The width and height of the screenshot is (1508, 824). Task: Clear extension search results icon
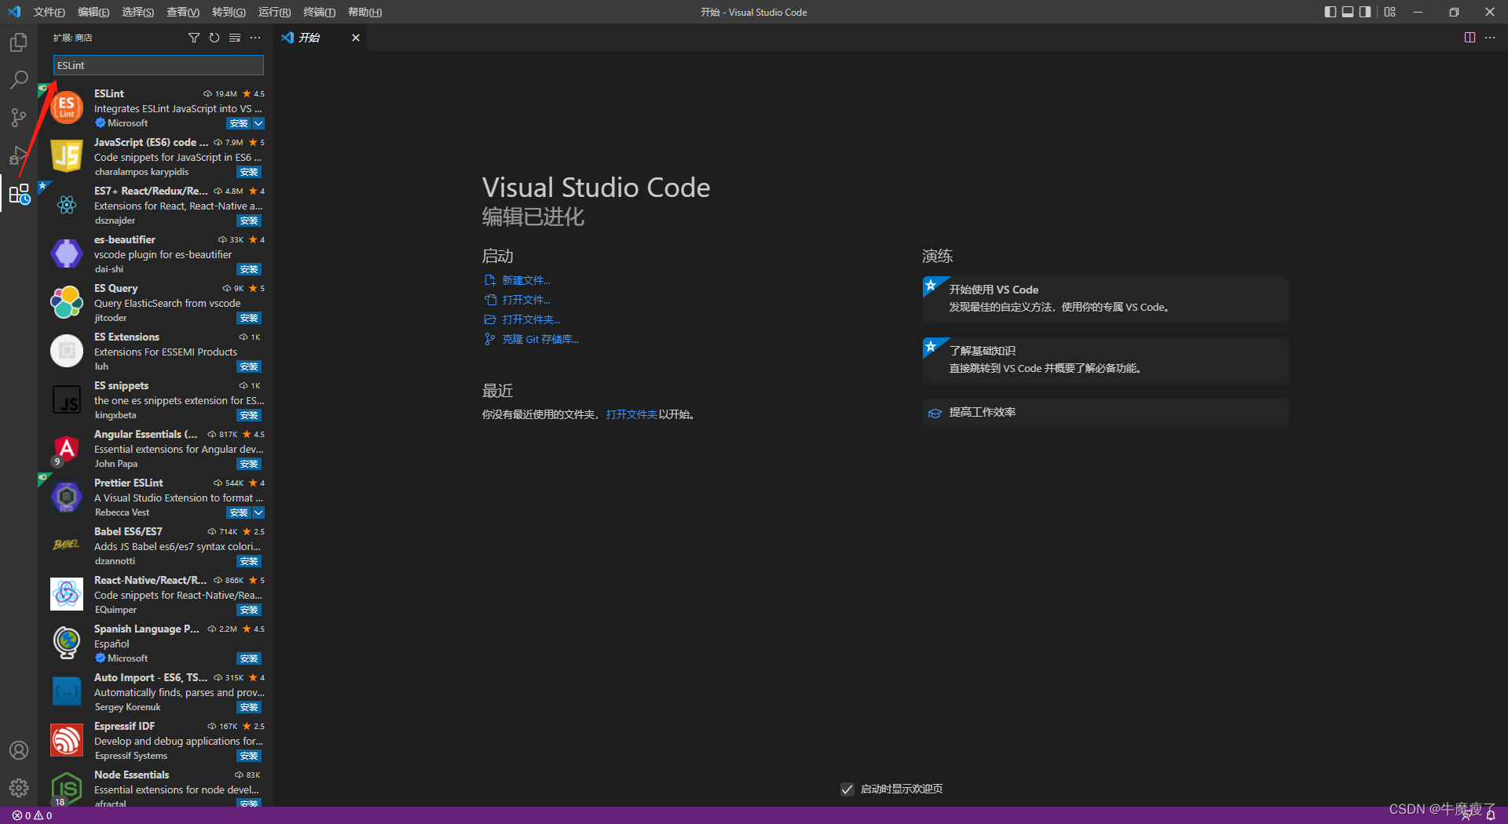(x=235, y=38)
